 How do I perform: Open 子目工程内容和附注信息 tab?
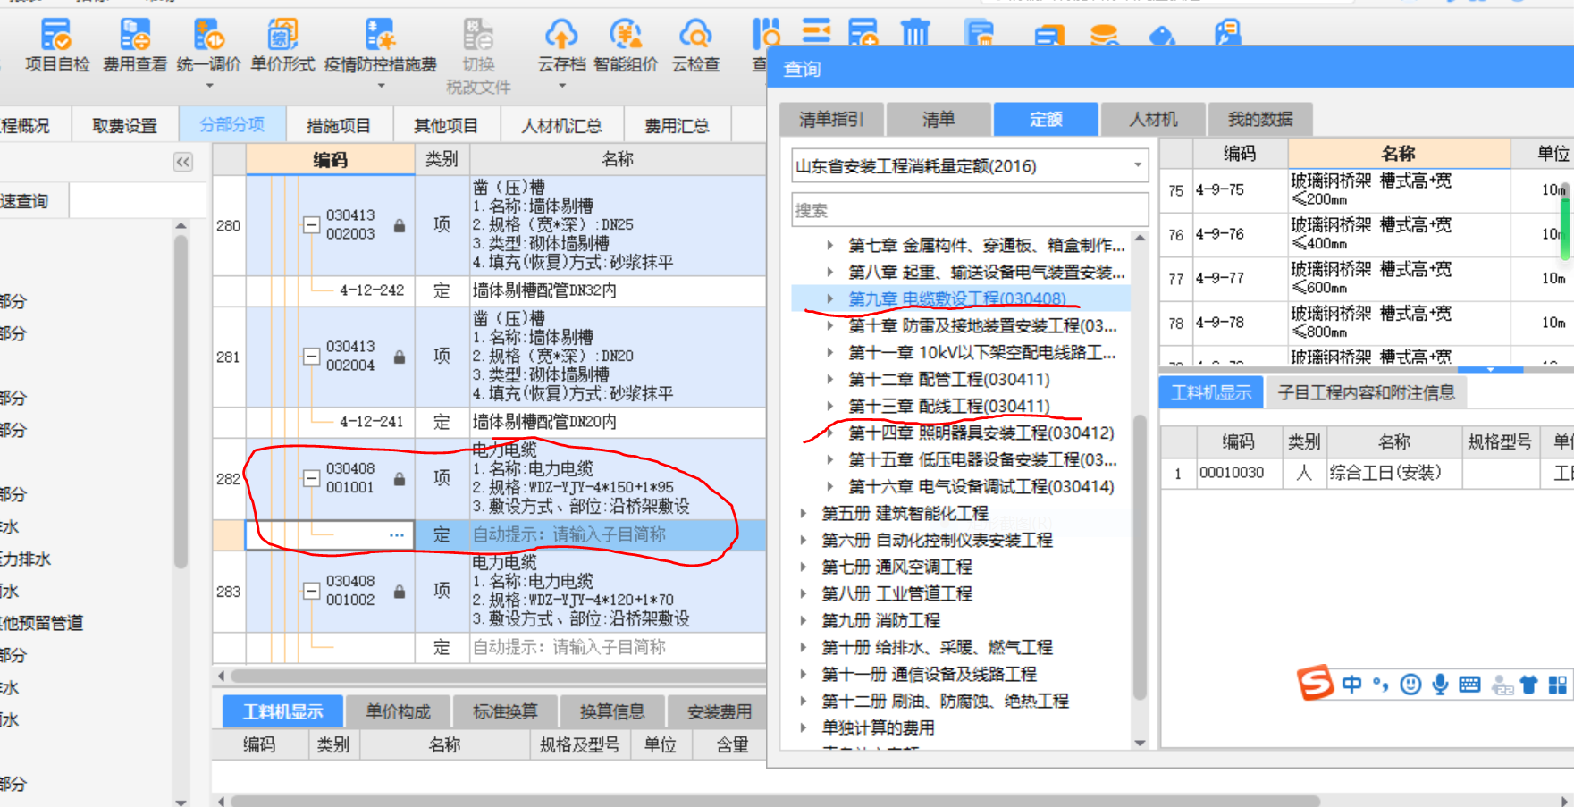[1366, 392]
